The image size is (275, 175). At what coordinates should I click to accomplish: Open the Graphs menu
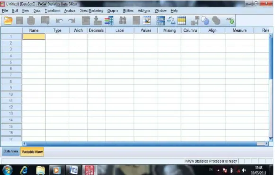(x=113, y=11)
